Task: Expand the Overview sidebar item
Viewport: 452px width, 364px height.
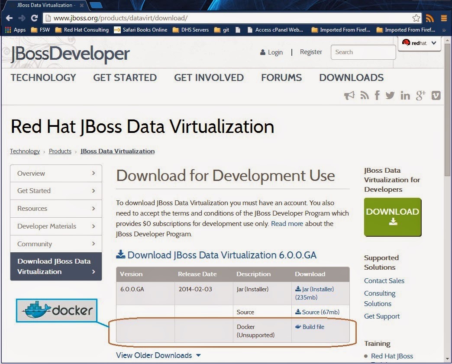Action: 56,173
